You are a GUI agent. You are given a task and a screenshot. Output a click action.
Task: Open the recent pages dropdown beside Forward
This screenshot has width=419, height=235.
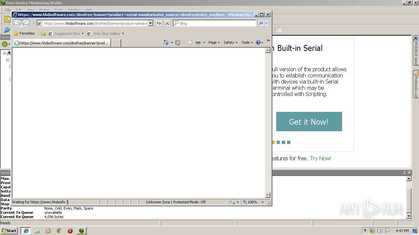point(33,23)
